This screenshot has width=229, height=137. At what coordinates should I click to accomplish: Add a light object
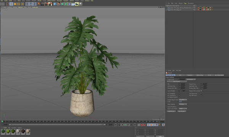click(80, 4)
